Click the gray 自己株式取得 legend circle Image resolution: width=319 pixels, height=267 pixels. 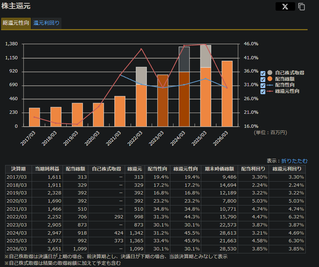[x=270, y=73]
